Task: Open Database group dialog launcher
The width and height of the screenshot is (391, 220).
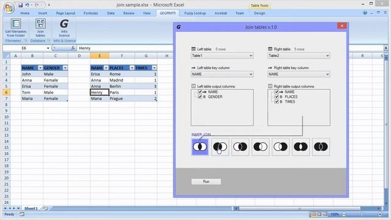Action: click(49, 41)
